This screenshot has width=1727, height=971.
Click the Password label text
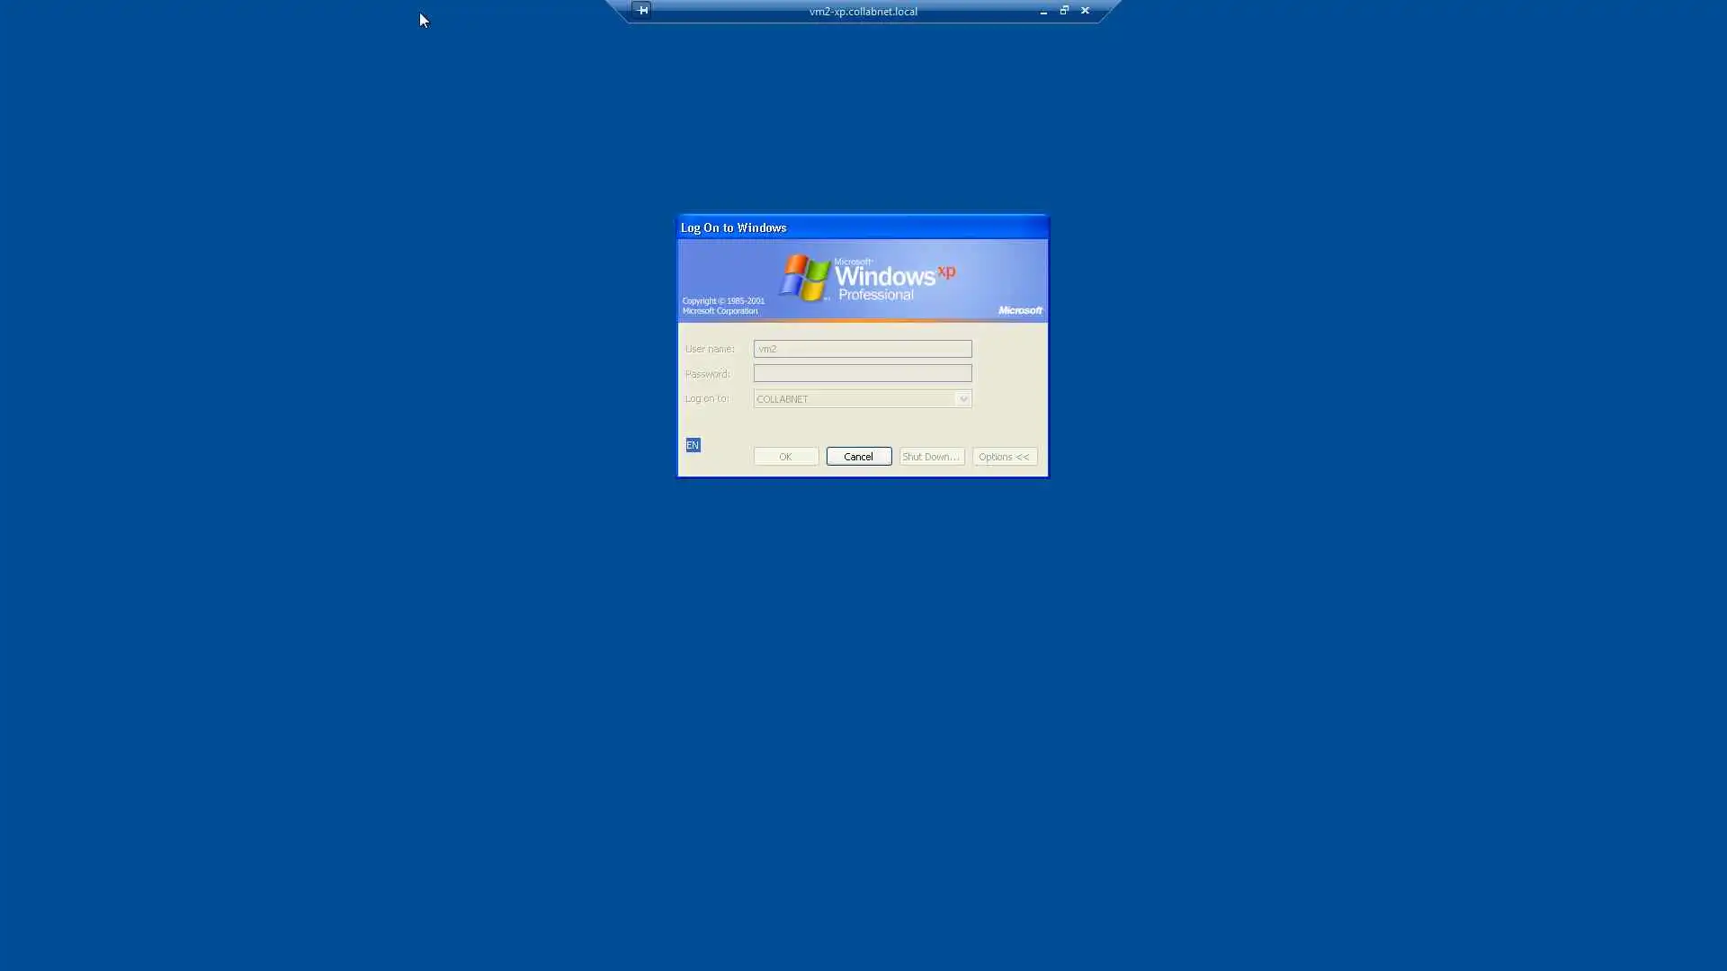point(707,374)
